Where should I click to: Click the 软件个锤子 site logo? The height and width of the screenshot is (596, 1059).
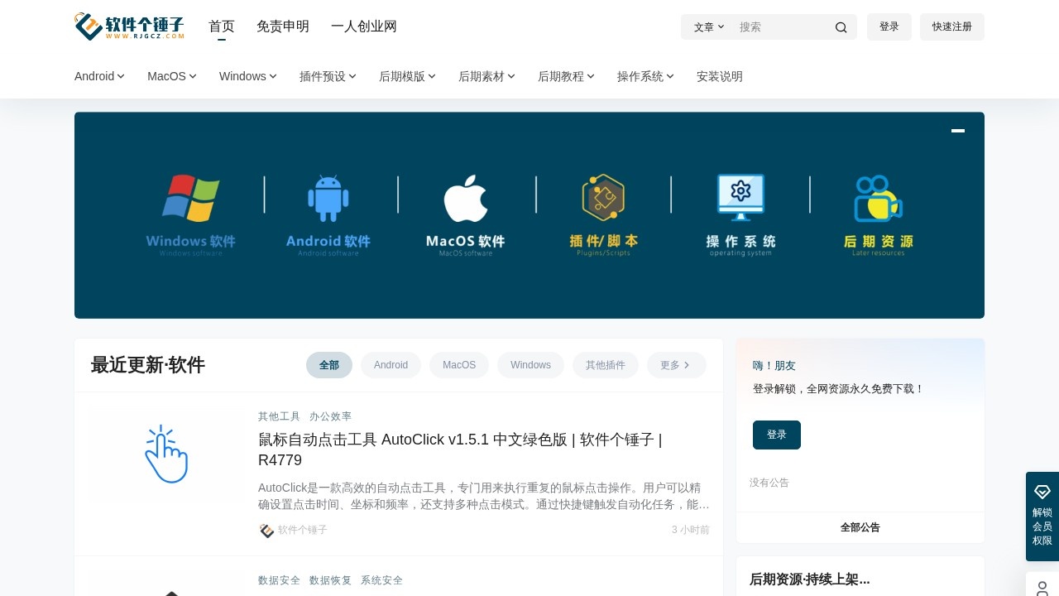coord(129,26)
